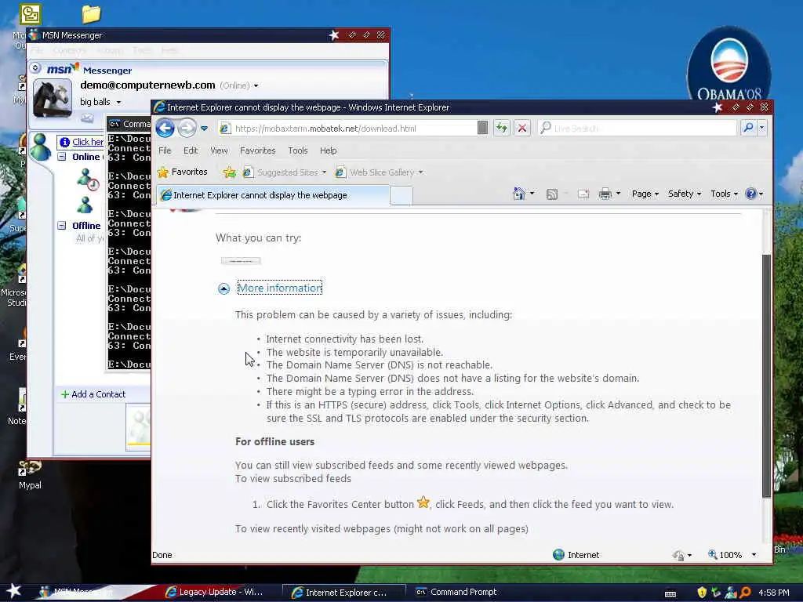Open the search provider dropdown arrow
This screenshot has height=602, width=803.
pos(762,128)
